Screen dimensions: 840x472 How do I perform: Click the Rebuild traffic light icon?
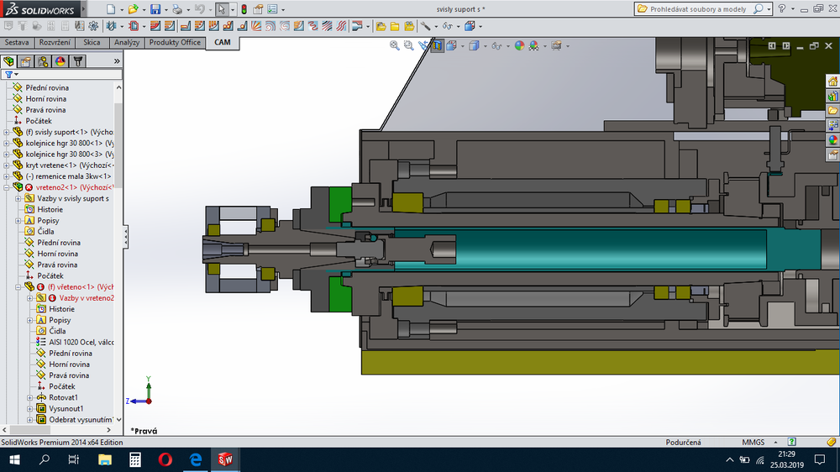pyautogui.click(x=244, y=9)
